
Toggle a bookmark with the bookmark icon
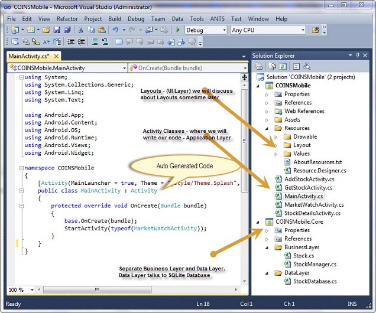click(119, 42)
